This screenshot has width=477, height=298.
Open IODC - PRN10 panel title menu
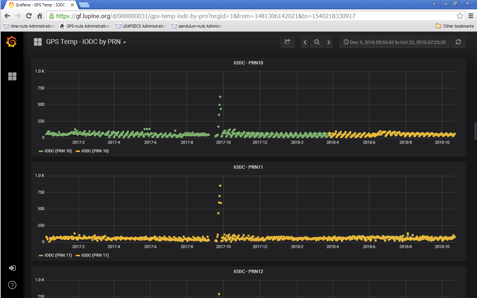coord(248,63)
